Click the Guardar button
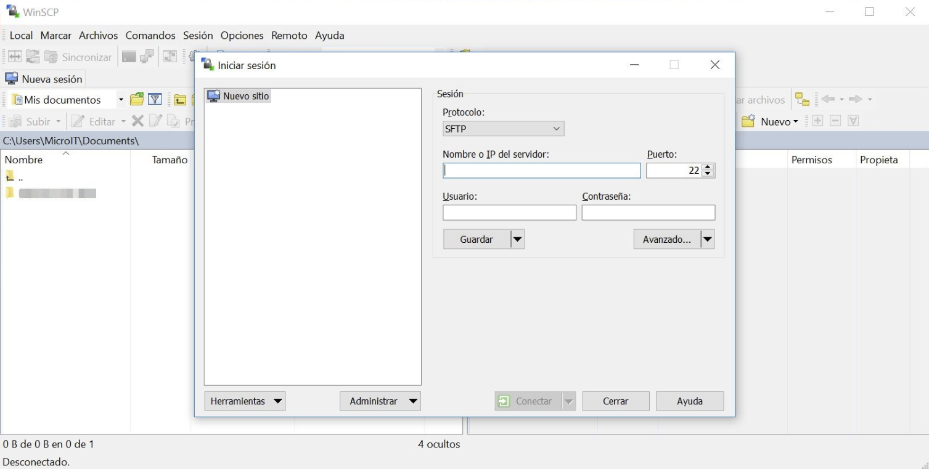This screenshot has width=929, height=469. pos(477,239)
